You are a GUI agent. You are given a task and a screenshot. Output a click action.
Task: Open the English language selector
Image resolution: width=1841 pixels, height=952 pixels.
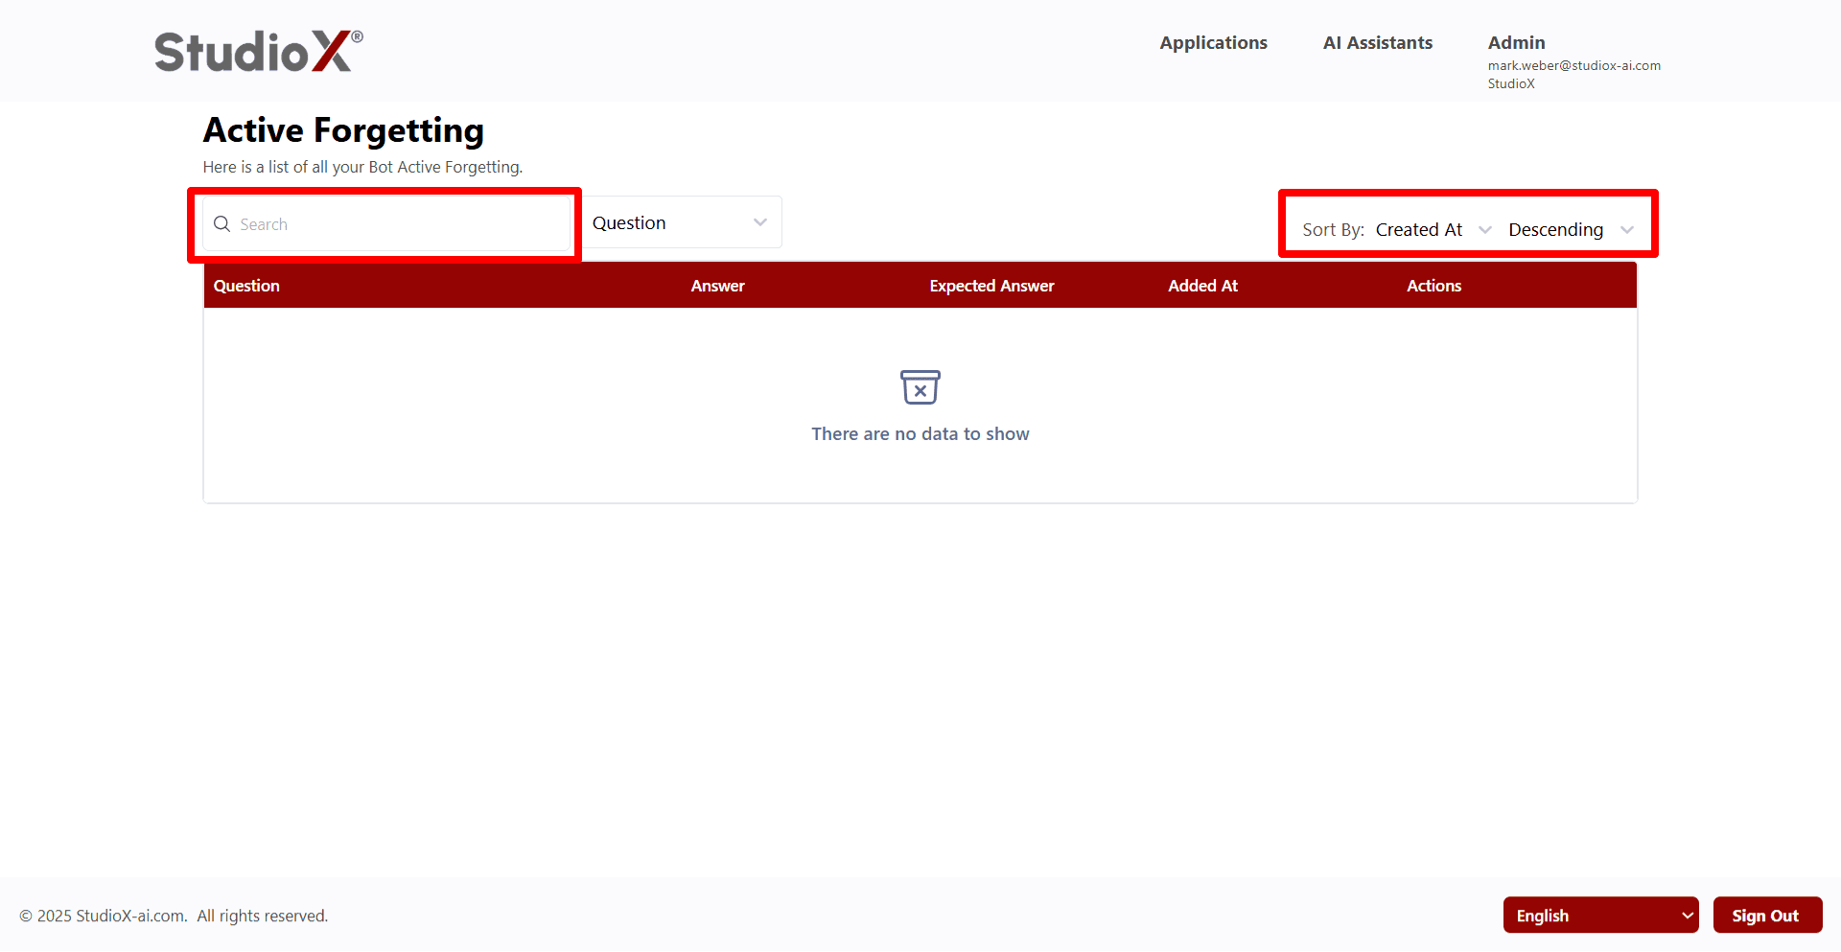(1600, 915)
